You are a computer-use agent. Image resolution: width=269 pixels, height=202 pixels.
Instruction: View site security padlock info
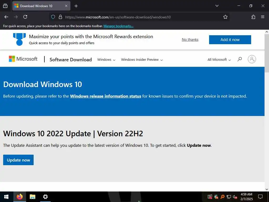[x=60, y=17]
